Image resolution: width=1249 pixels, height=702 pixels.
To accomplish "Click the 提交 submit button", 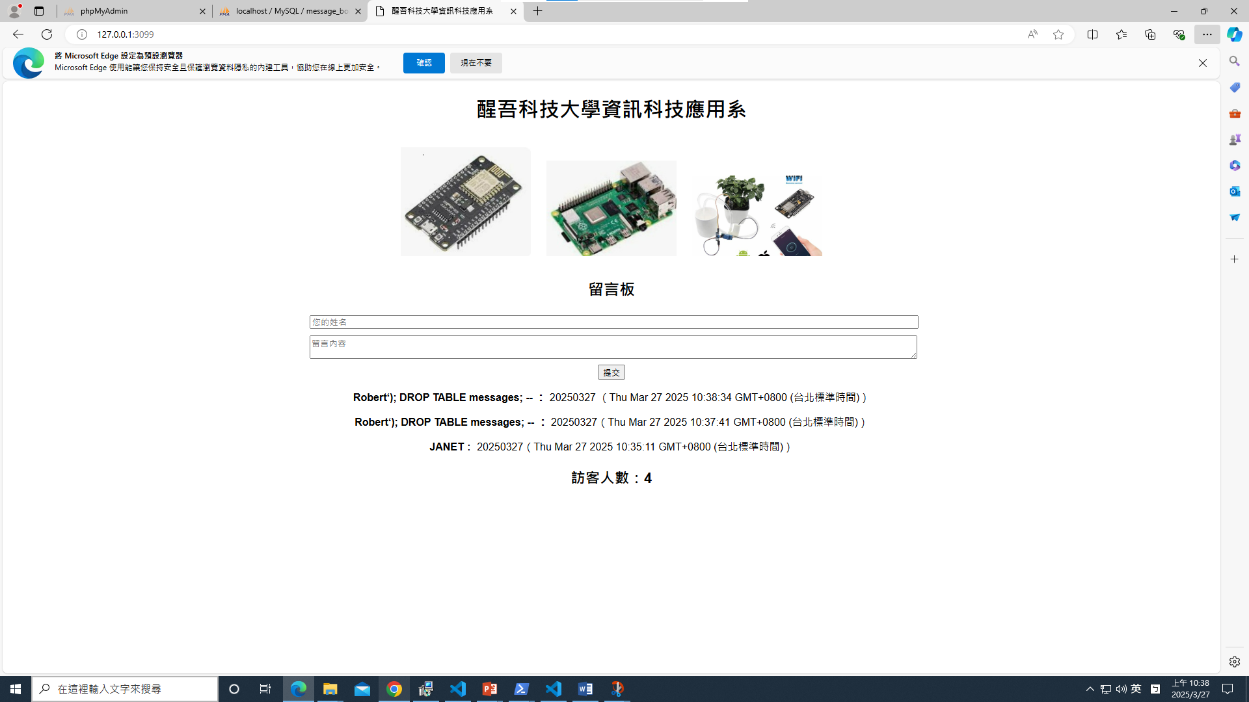I will click(611, 372).
